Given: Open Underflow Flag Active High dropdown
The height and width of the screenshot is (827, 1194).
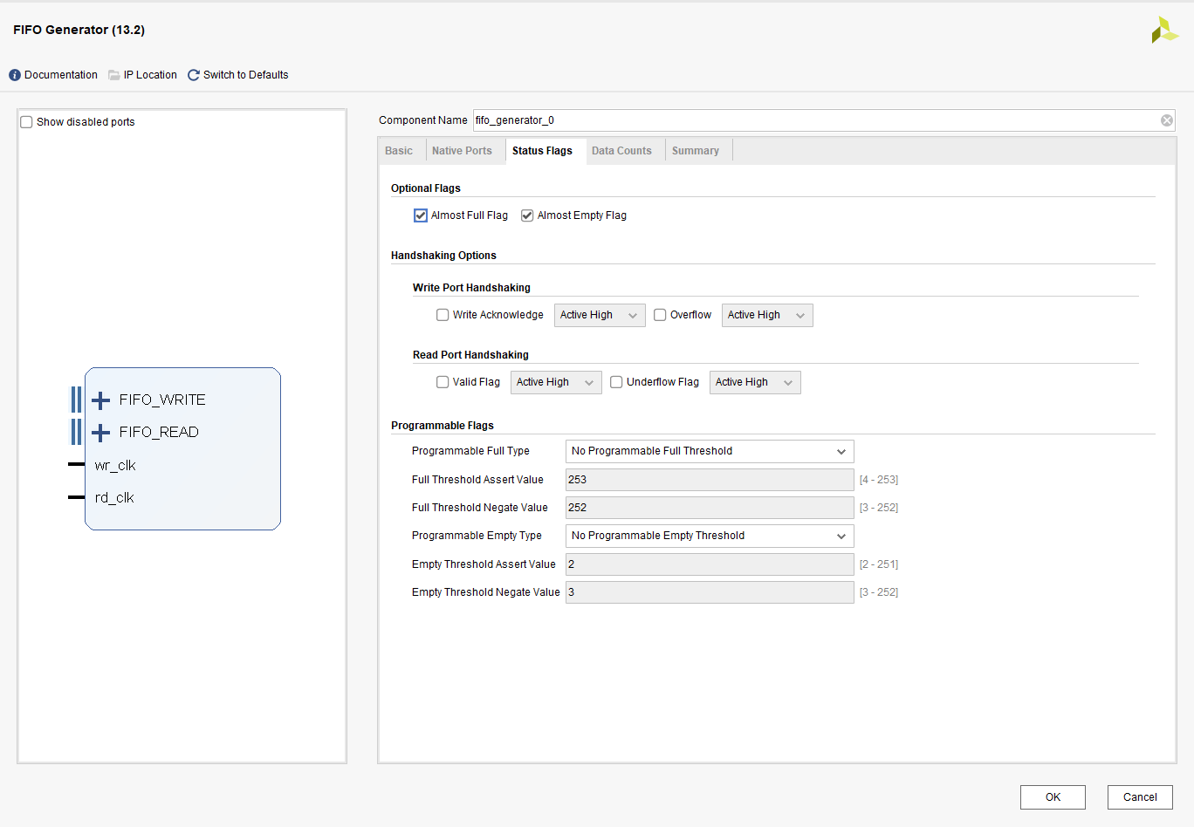Looking at the screenshot, I should point(755,382).
